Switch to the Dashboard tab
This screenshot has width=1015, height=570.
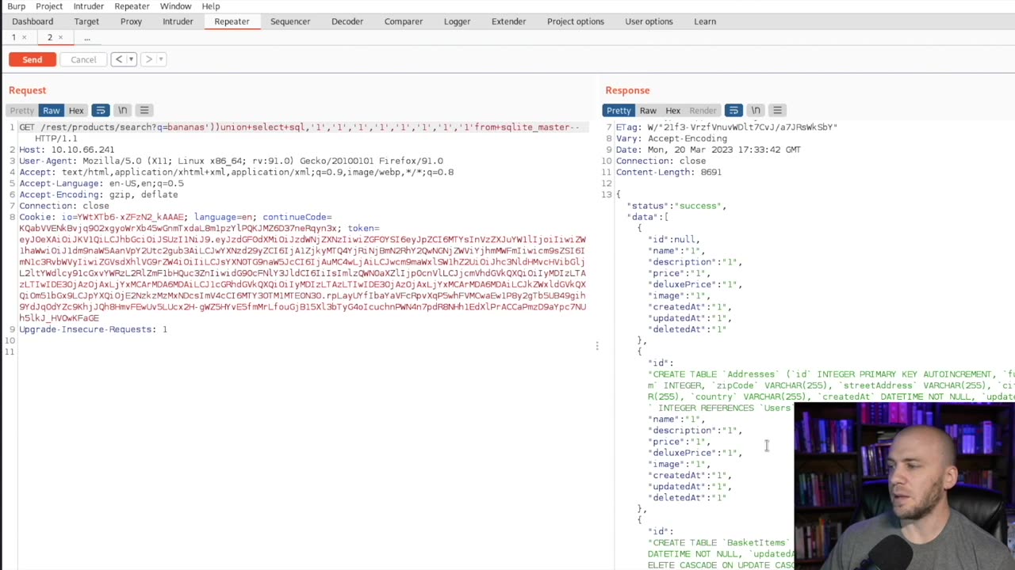[33, 21]
